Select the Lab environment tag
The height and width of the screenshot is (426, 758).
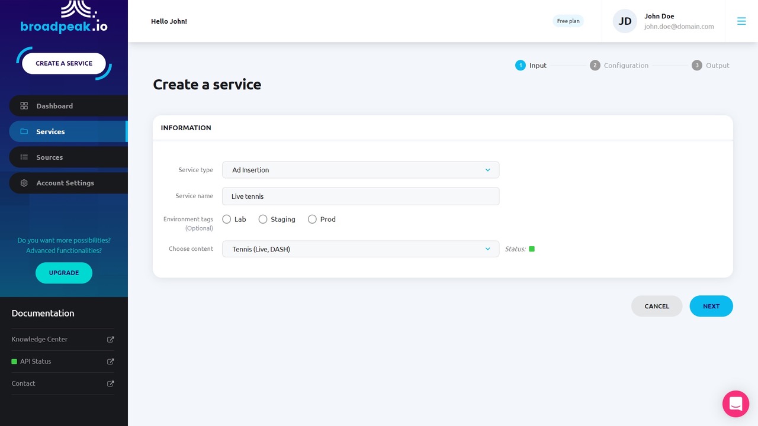point(227,220)
